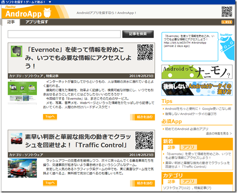Open the top bar dropdown arrow
The height and width of the screenshot is (193, 237).
50,2
